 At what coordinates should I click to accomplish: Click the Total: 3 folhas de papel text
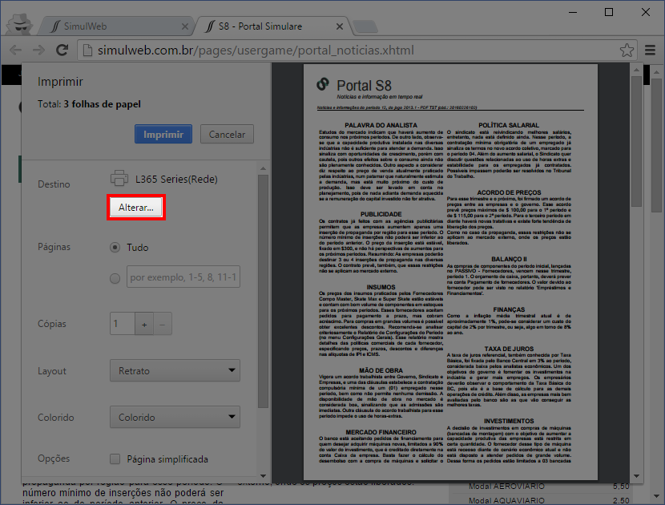89,104
